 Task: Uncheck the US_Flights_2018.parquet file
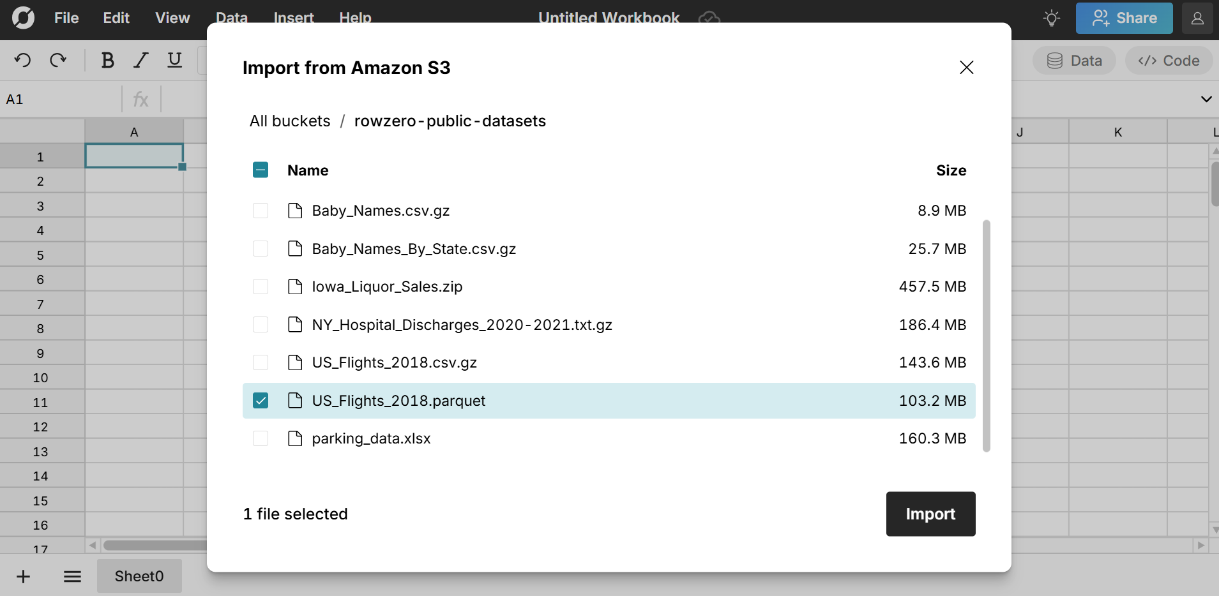pyautogui.click(x=261, y=400)
